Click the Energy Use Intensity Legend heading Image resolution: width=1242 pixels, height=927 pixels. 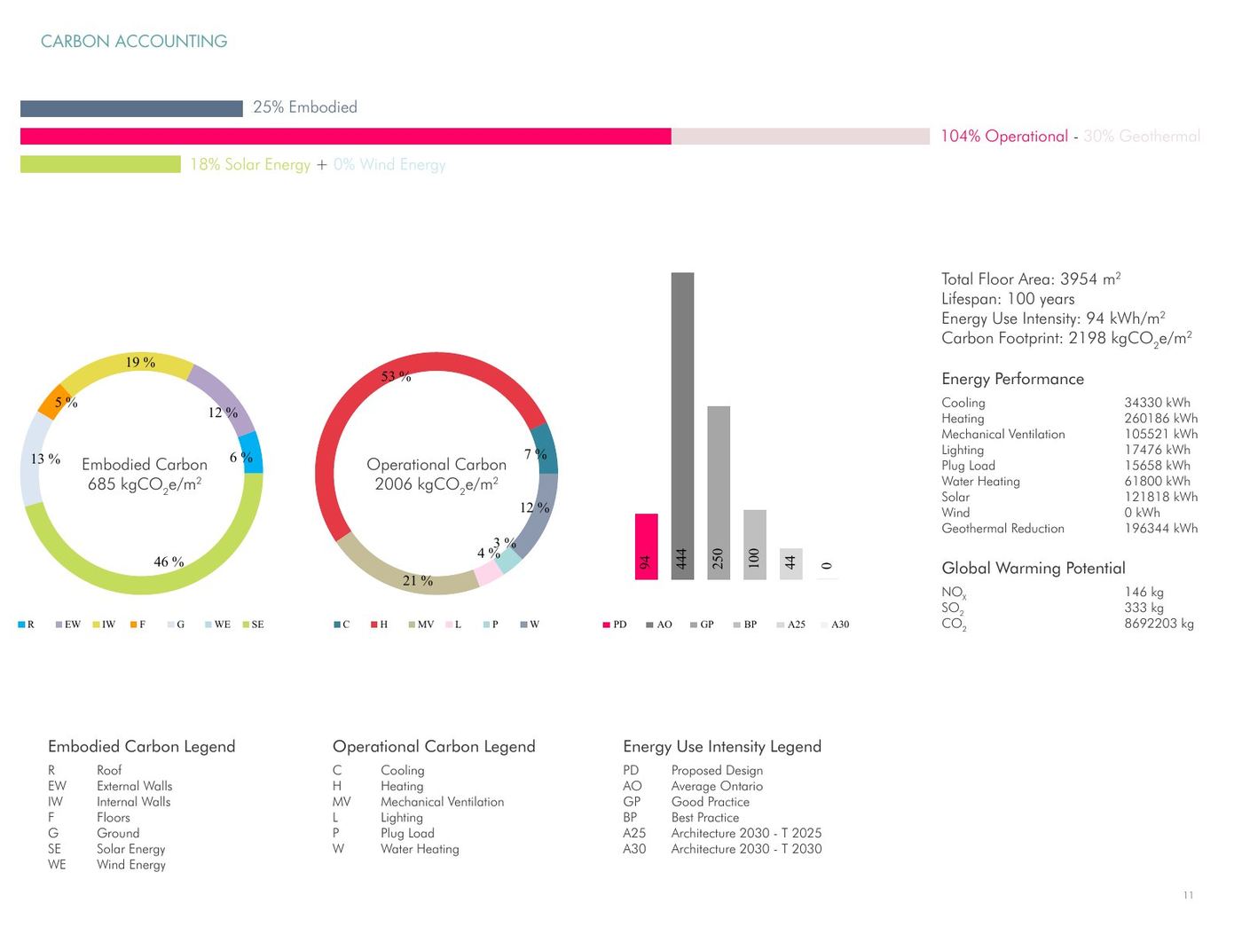tap(721, 746)
